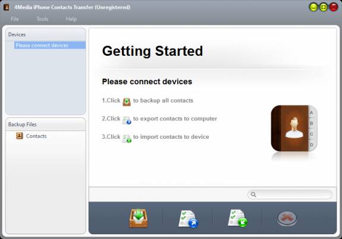Click 'to import contacts to device' text
342x239 pixels.
171,137
